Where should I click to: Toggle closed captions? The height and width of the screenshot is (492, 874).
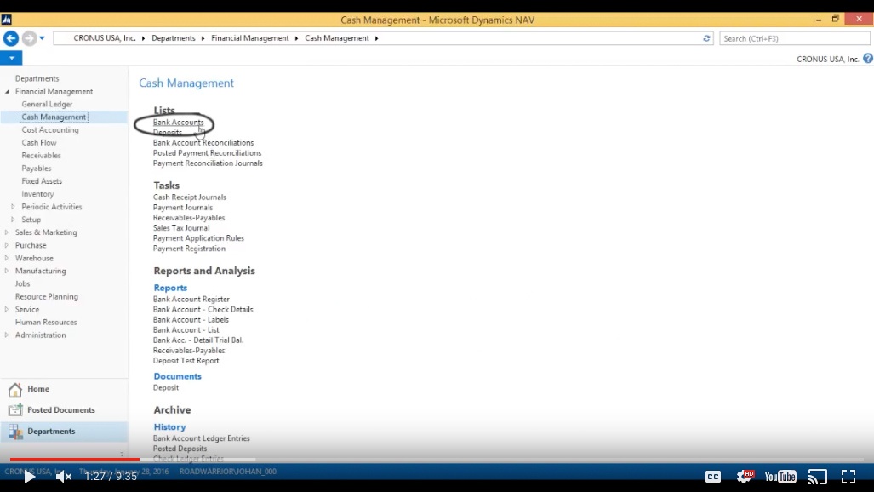713,477
